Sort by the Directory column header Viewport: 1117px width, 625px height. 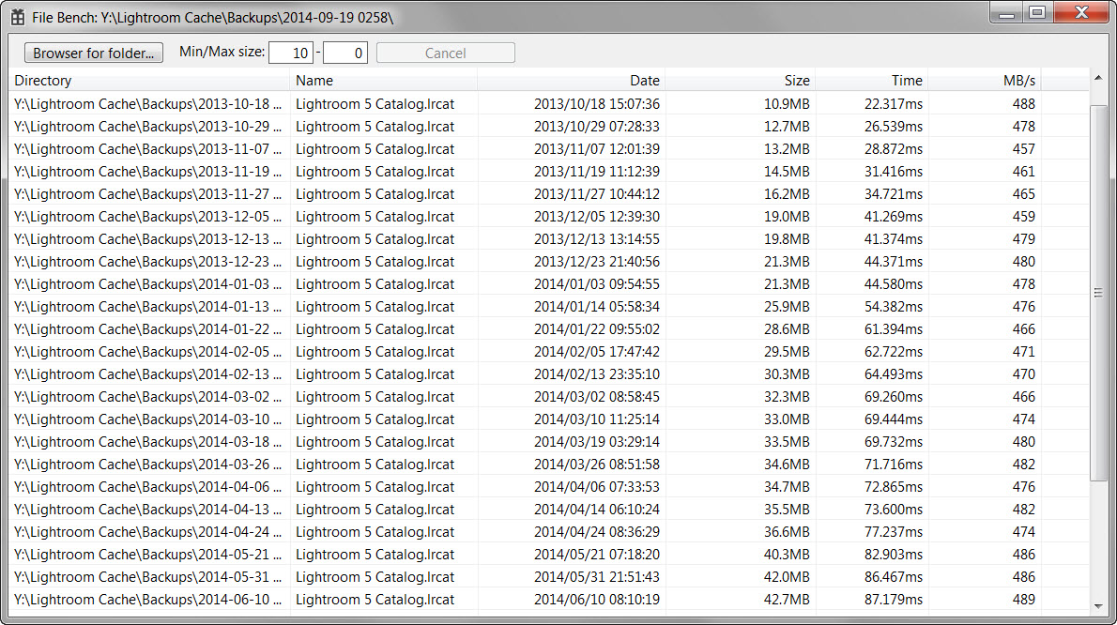tap(149, 81)
